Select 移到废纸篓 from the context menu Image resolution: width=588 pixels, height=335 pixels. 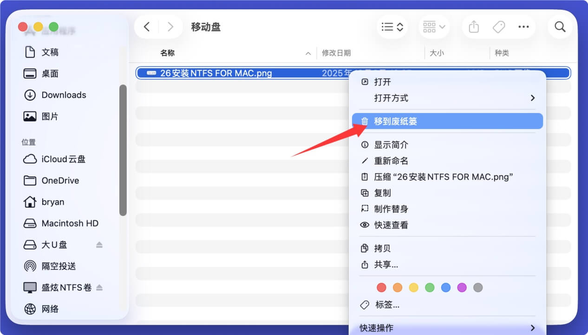(395, 121)
